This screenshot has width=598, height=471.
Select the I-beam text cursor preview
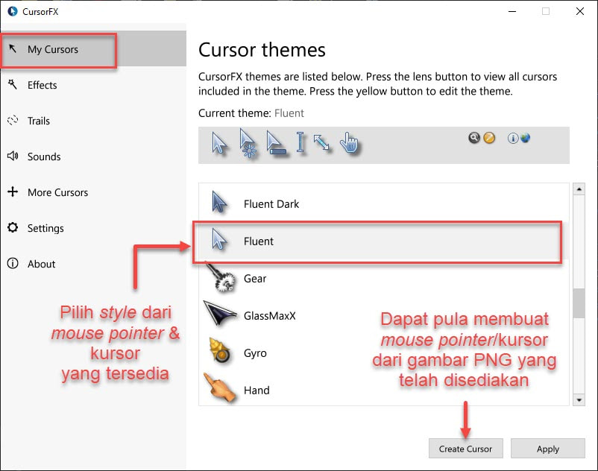click(x=300, y=142)
